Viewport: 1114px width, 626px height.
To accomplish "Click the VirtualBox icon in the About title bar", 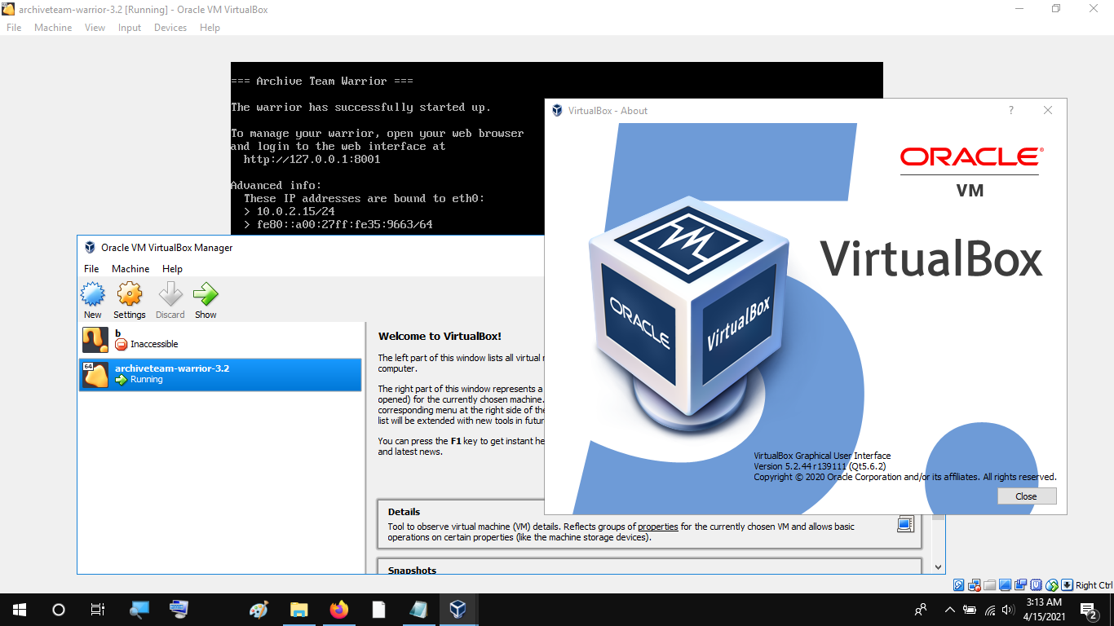I will pyautogui.click(x=557, y=110).
